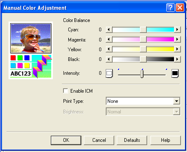Click the darker intensity black page icon

175,73
